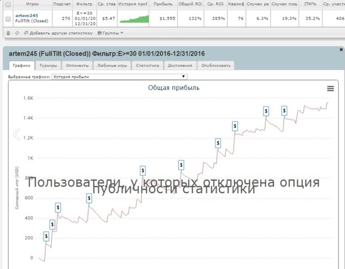345x269 pixels.
Task: Tick the select-all checkbox in table header
Action: [x=8, y=4]
